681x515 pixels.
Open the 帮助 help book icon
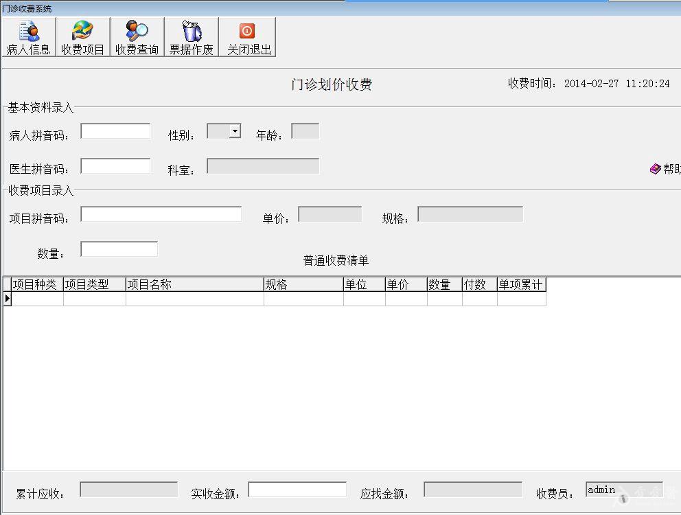[656, 168]
